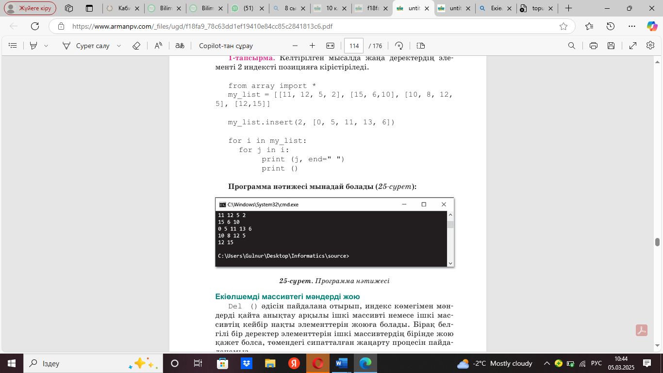This screenshot has height=373, width=663.
Task: Open find in PDF search
Action: coord(572,46)
